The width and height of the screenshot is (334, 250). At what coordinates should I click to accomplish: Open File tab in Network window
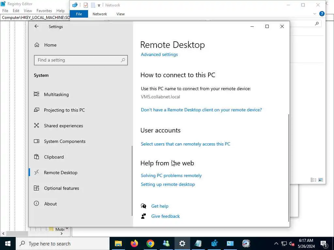click(79, 14)
